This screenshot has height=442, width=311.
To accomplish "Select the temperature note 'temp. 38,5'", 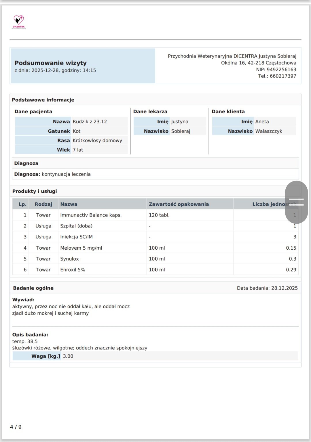I will click(x=25, y=341).
